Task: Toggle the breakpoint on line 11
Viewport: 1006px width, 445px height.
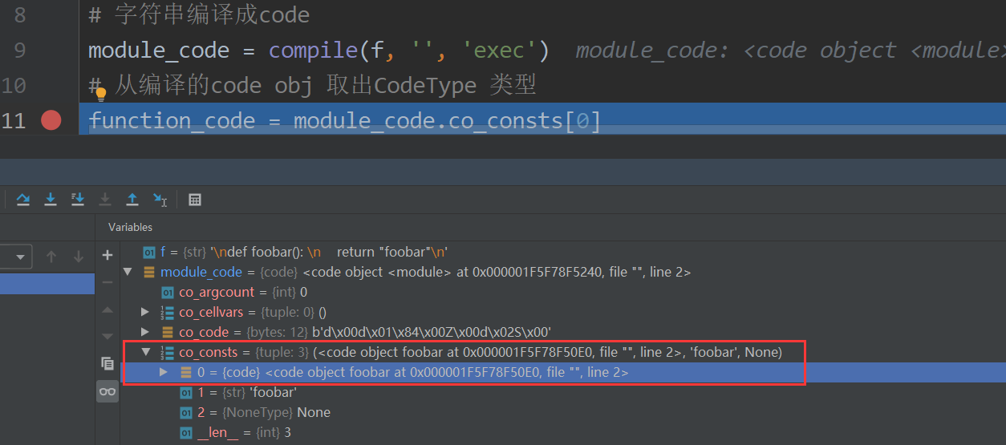Action: pyautogui.click(x=51, y=120)
